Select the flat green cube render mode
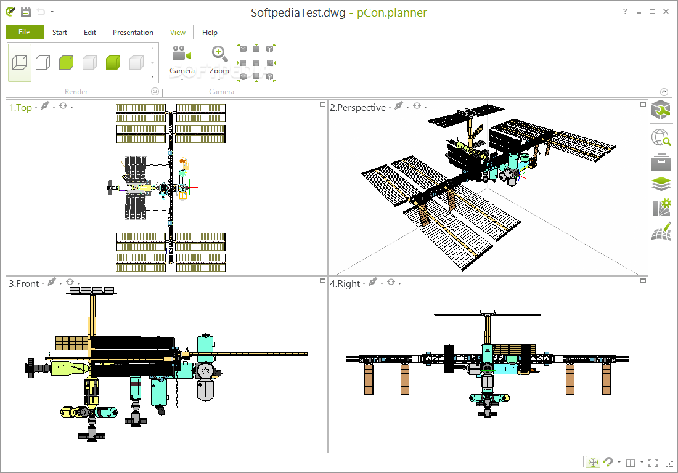This screenshot has width=678, height=473. click(66, 63)
